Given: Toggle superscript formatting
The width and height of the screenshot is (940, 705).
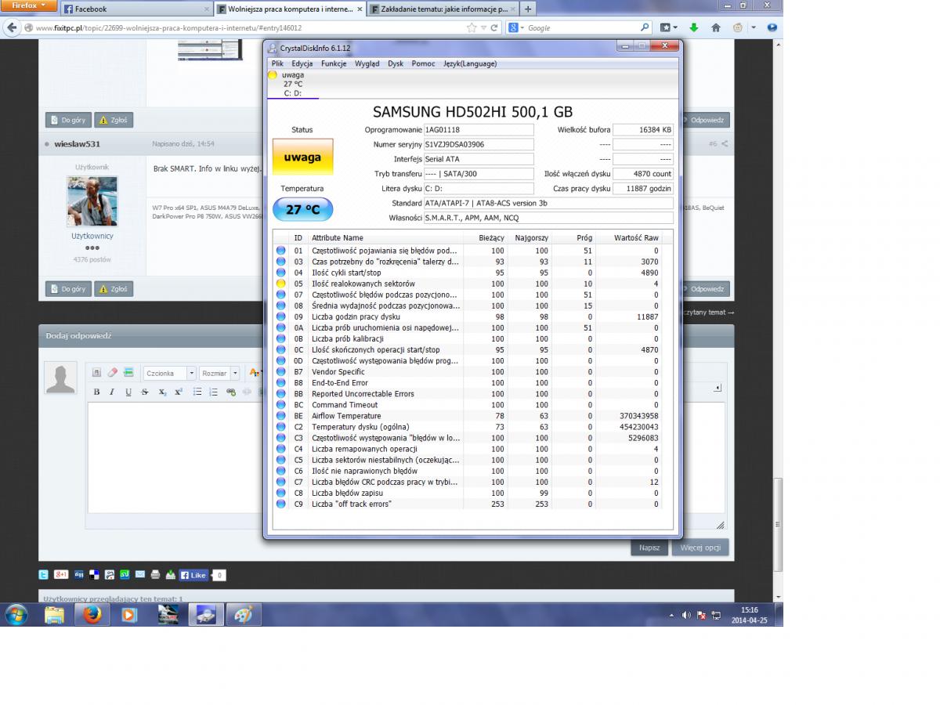Looking at the screenshot, I should pos(179,392).
